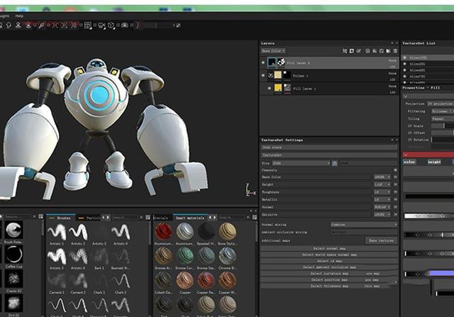The height and width of the screenshot is (317, 454).
Task: Click the cube perspective icon in toolbar
Action: (x=111, y=26)
